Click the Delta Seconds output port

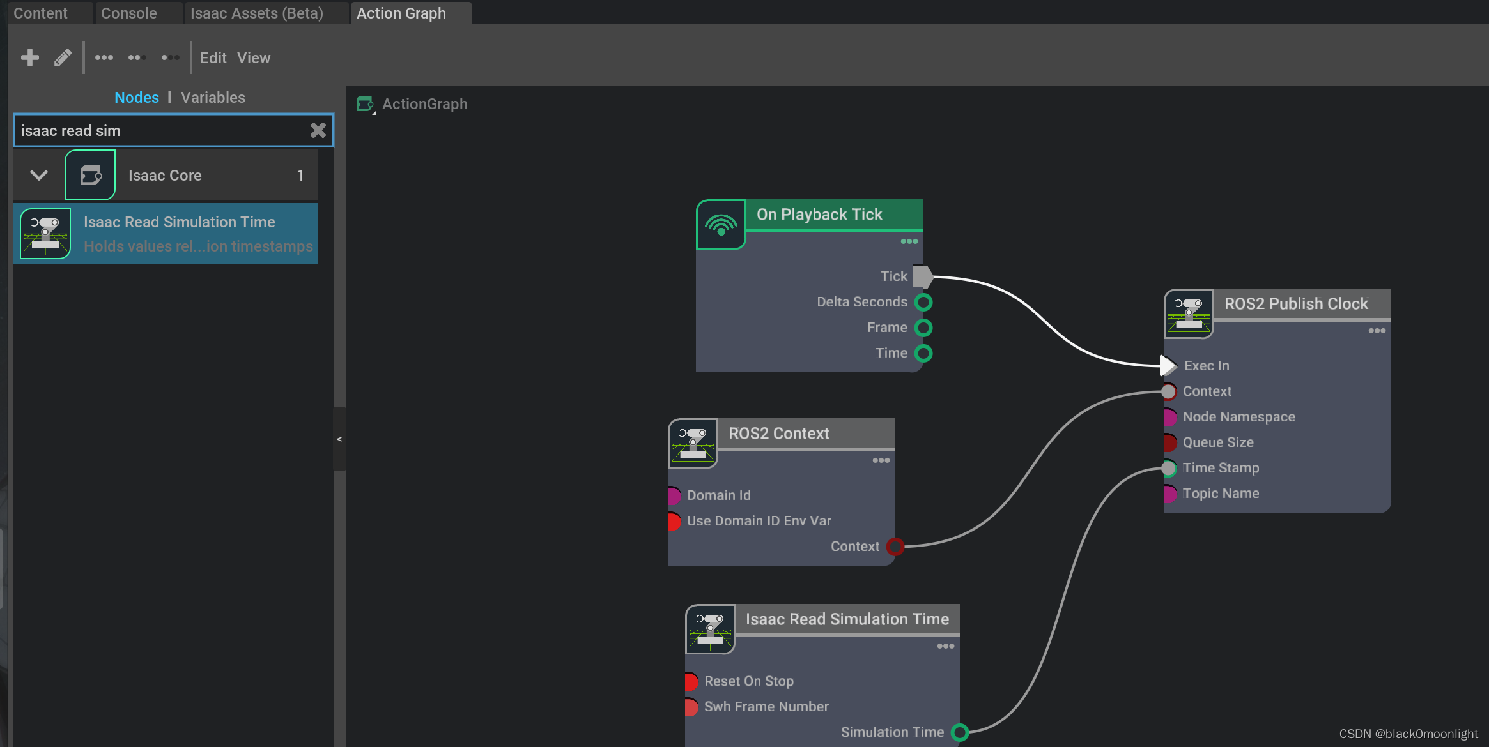click(x=923, y=302)
